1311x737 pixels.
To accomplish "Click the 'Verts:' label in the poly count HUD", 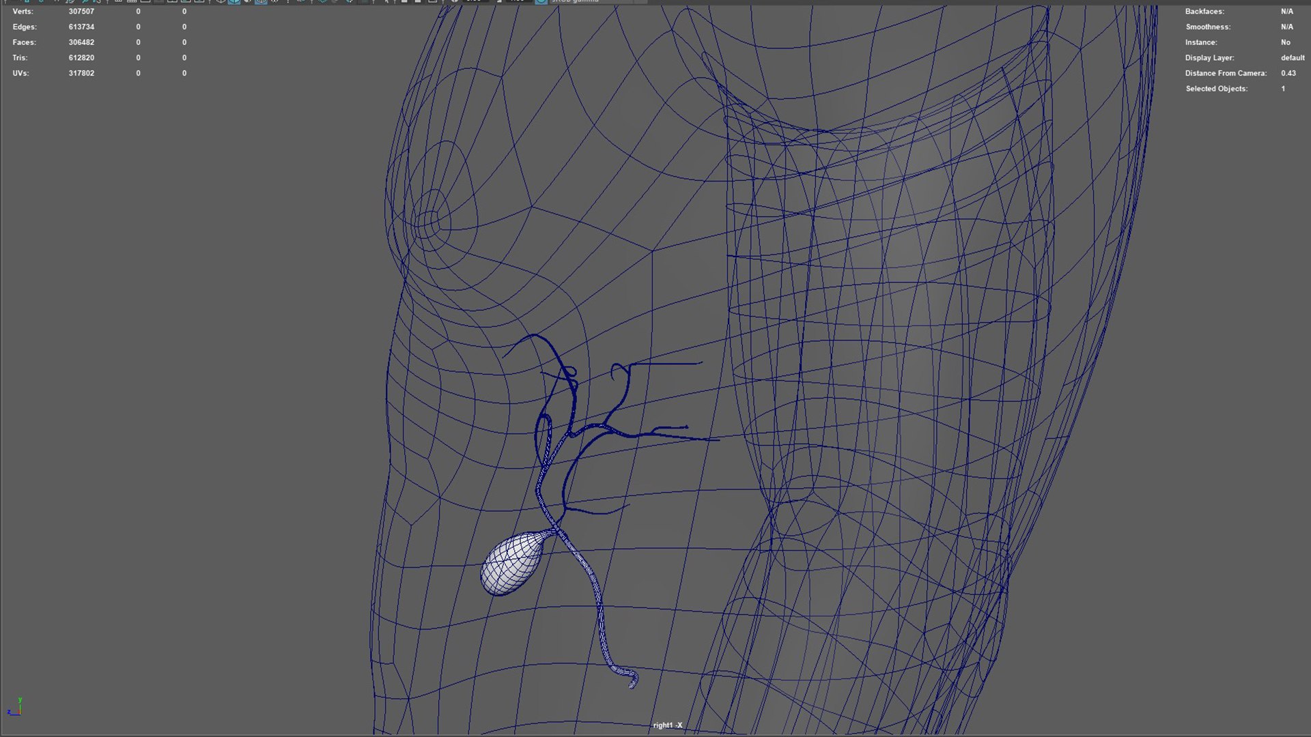I will 23,12.
